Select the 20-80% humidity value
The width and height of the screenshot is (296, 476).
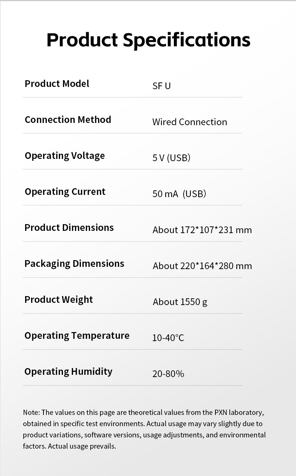168,374
